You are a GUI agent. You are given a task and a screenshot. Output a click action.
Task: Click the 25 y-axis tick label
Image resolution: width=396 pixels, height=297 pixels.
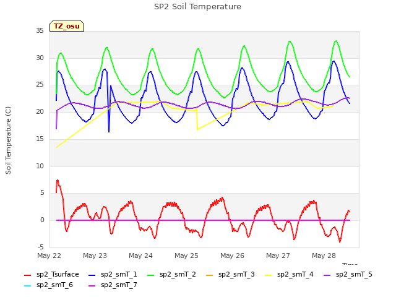[x=40, y=85]
